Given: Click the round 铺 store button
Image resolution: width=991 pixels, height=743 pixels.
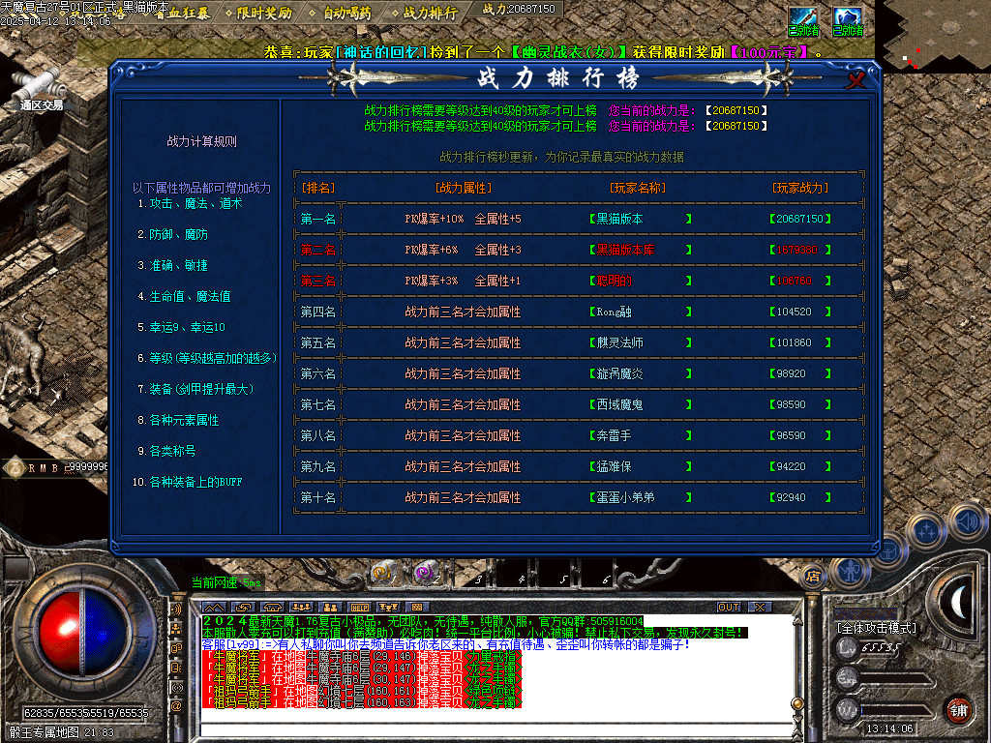Looking at the screenshot, I should tap(959, 708).
